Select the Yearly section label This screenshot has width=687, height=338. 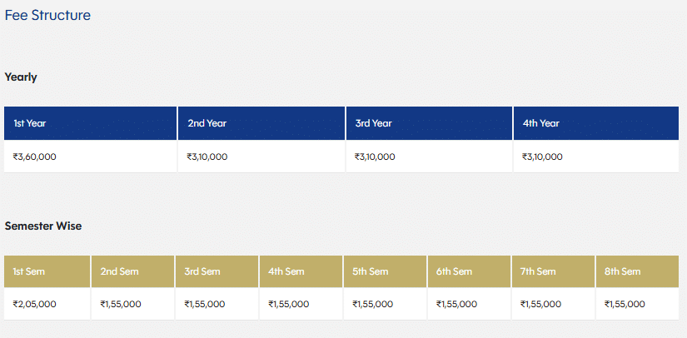21,77
